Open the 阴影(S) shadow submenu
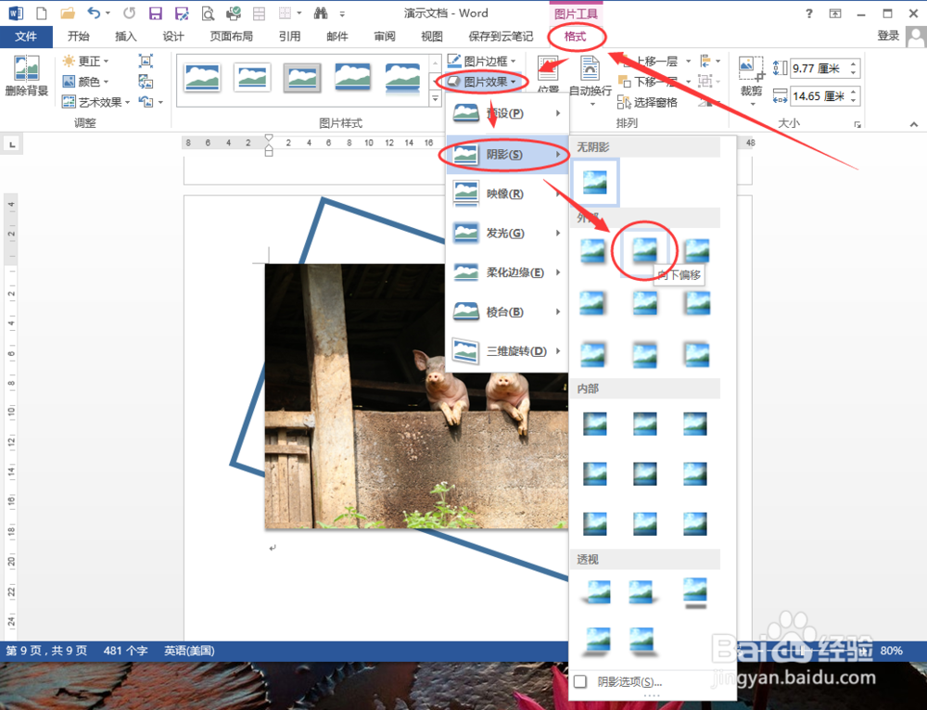The height and width of the screenshot is (710, 927). (507, 154)
